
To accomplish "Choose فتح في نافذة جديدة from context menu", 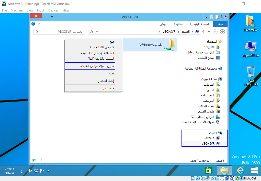I will (94, 47).
